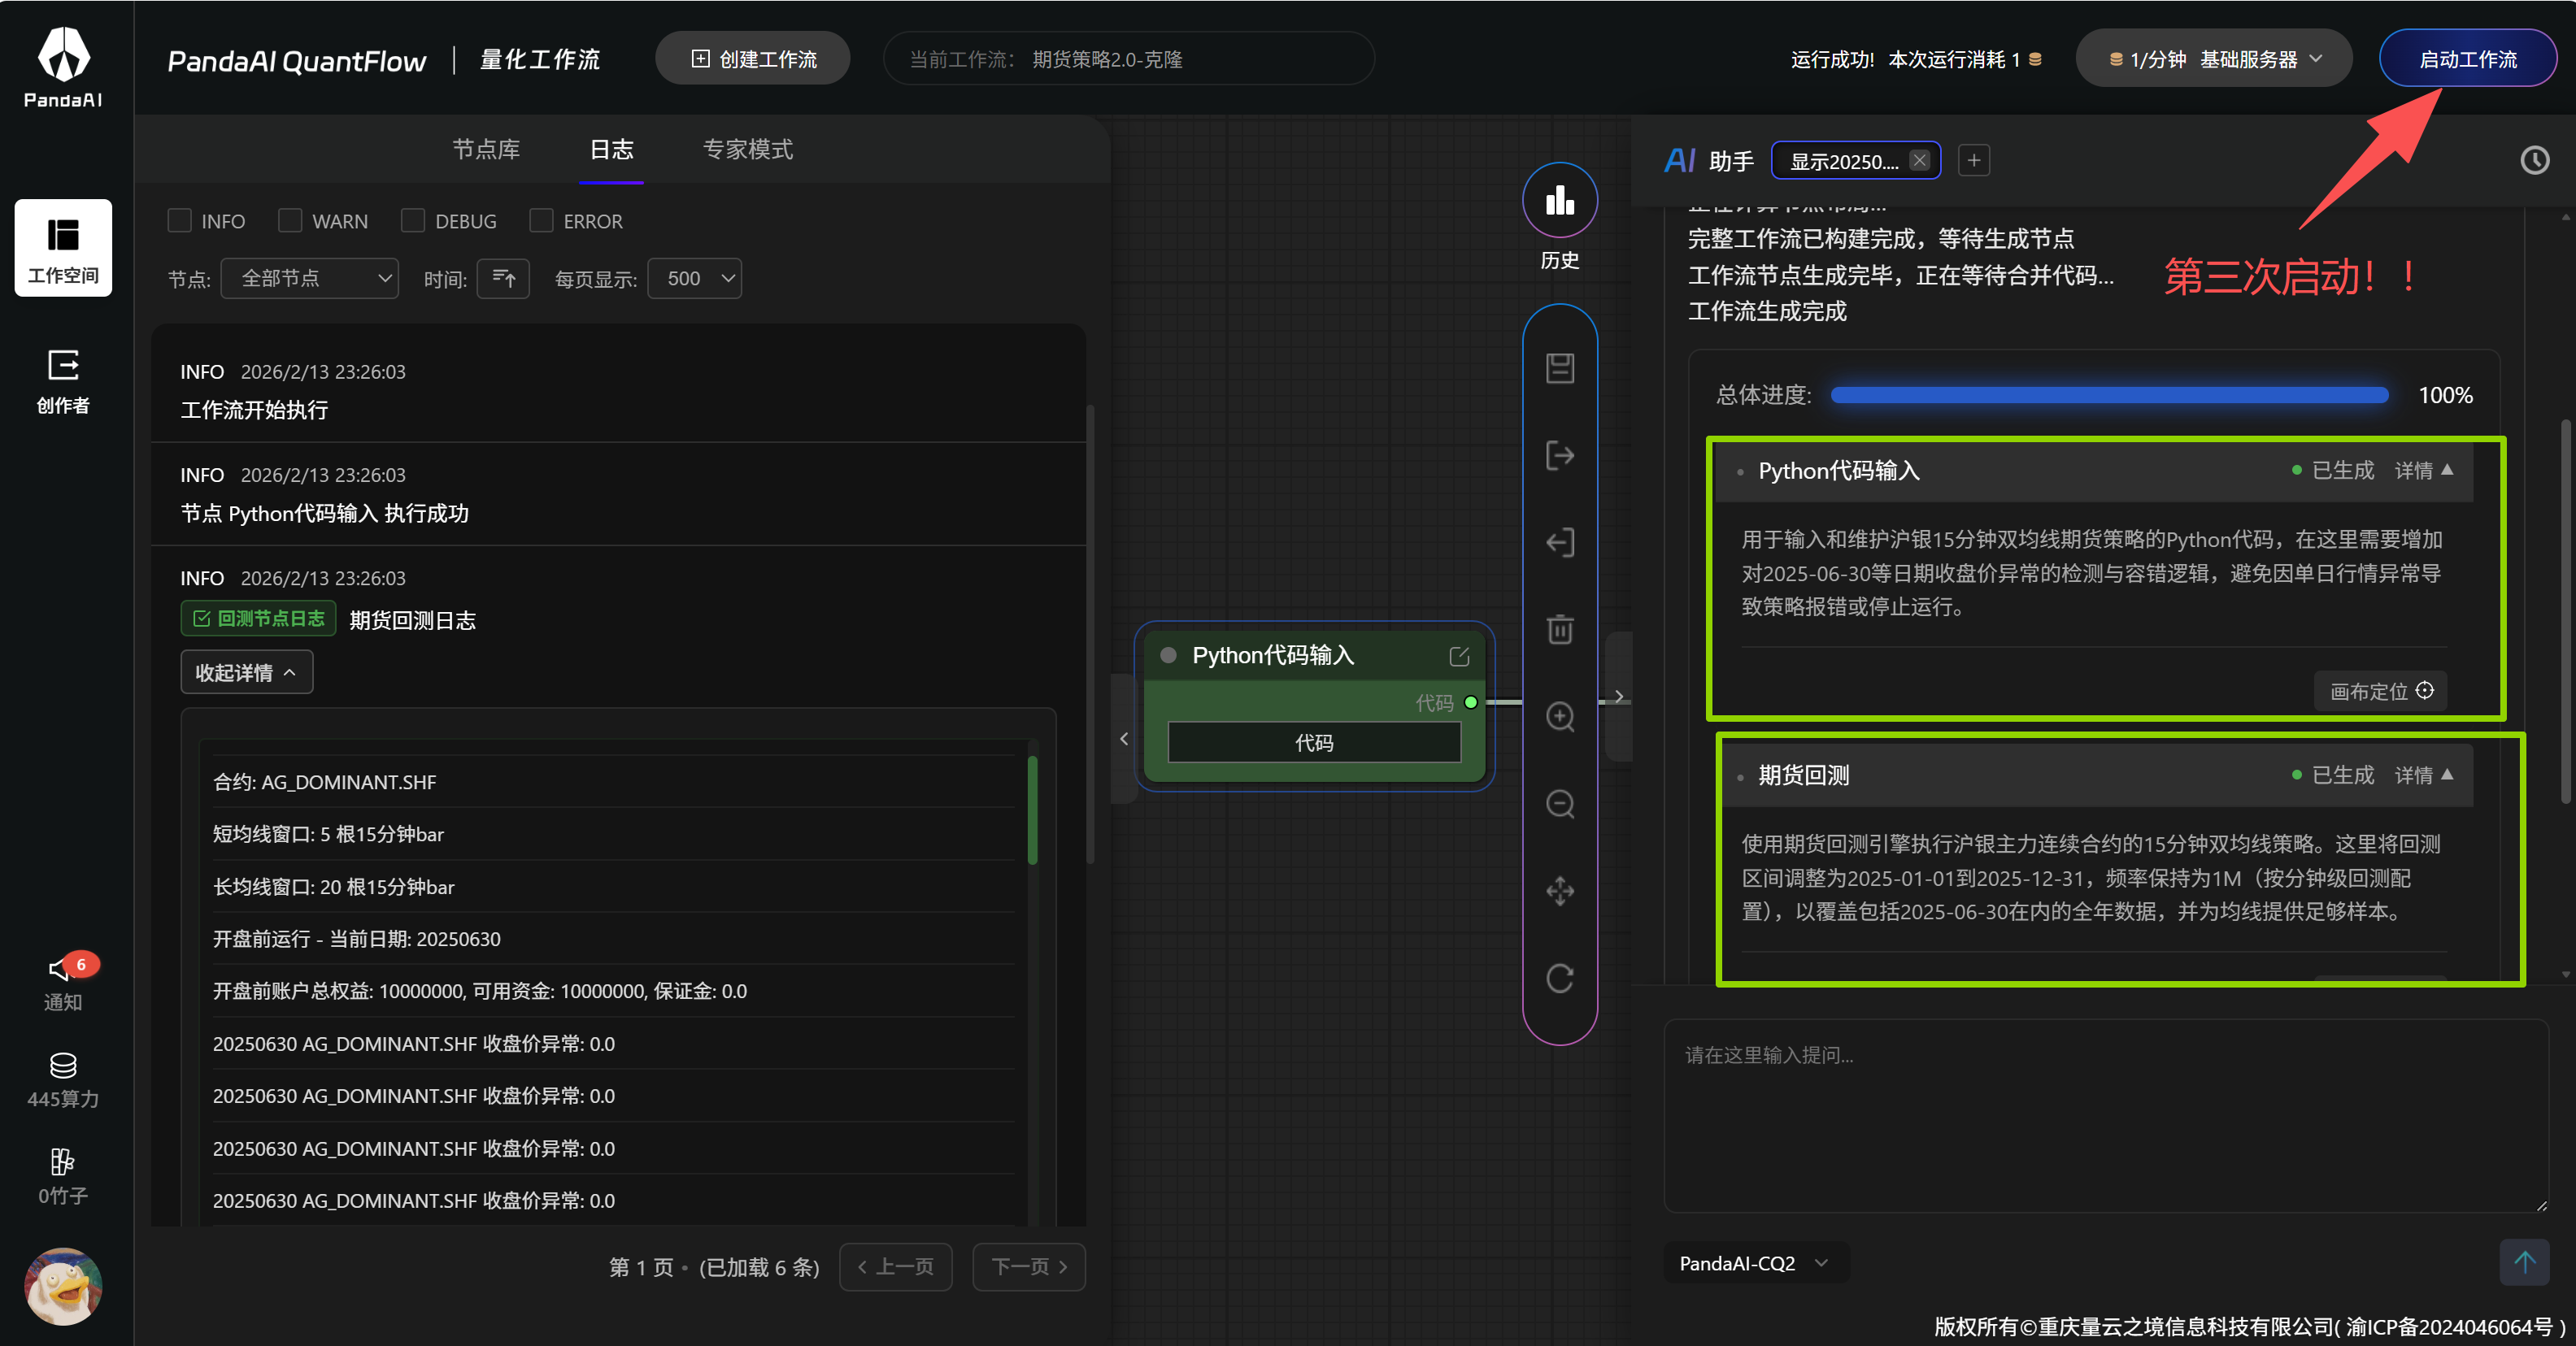Screen dimensions: 2576x1346
Task: Click the 当前工作流 期货策略2.0-克隆 name field
Action: coord(1128,59)
